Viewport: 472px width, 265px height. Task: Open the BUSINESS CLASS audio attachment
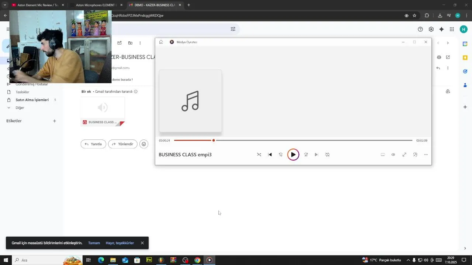point(103,112)
